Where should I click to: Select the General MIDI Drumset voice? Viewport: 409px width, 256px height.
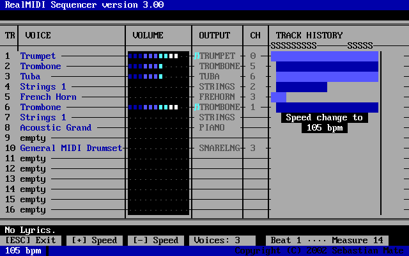(71, 148)
